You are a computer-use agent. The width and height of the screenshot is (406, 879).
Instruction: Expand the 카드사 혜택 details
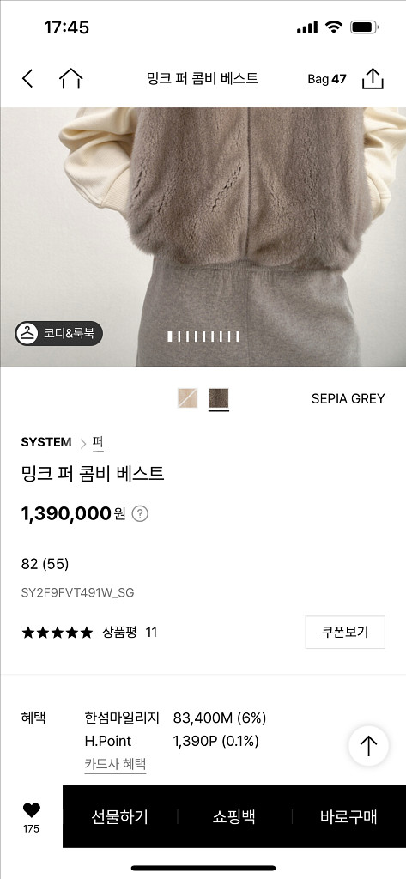[116, 764]
